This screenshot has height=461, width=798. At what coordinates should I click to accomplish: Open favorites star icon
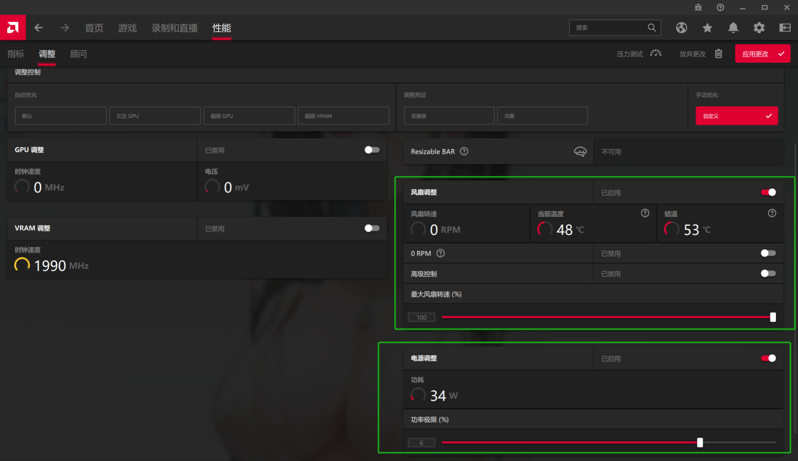click(707, 27)
